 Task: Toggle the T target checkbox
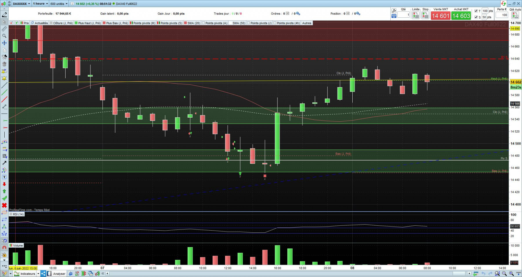(476, 11)
